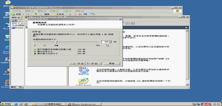Viewport: 222px width, 106px height.
Task: Open the 工具 menu in Explorer
Action: point(67,11)
